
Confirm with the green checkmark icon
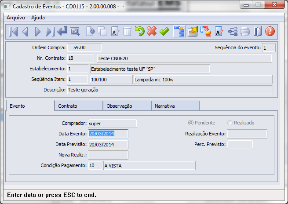click(164, 31)
